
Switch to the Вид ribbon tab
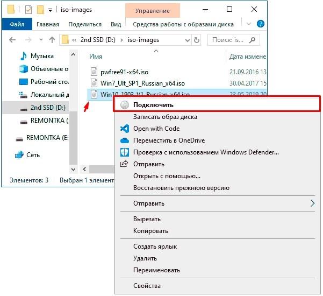(116, 24)
